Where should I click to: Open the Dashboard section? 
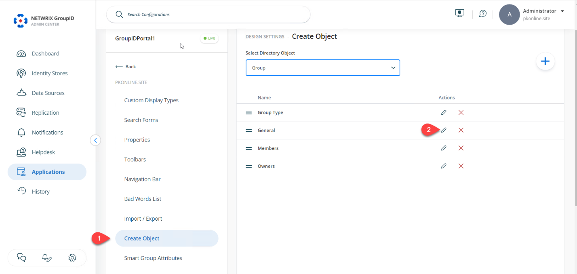pos(45,53)
